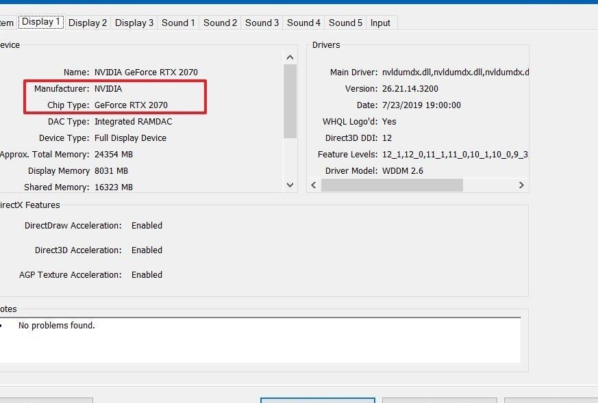Switch to the Sound 5 tab
Screen dimensions: 598x403
(x=345, y=23)
